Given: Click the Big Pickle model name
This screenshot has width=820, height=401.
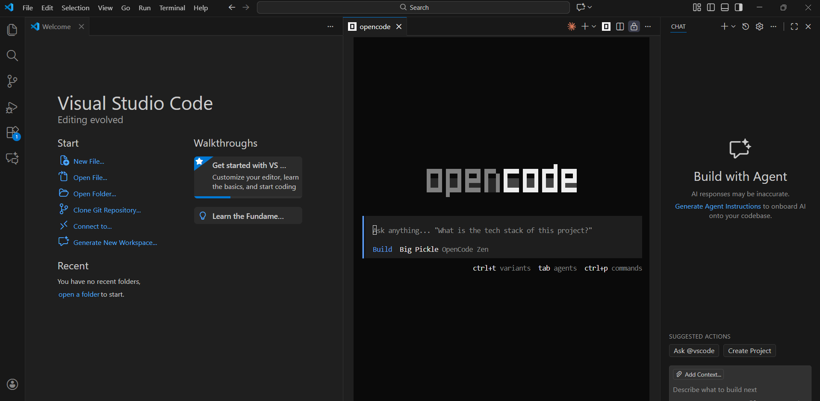Looking at the screenshot, I should pyautogui.click(x=419, y=249).
